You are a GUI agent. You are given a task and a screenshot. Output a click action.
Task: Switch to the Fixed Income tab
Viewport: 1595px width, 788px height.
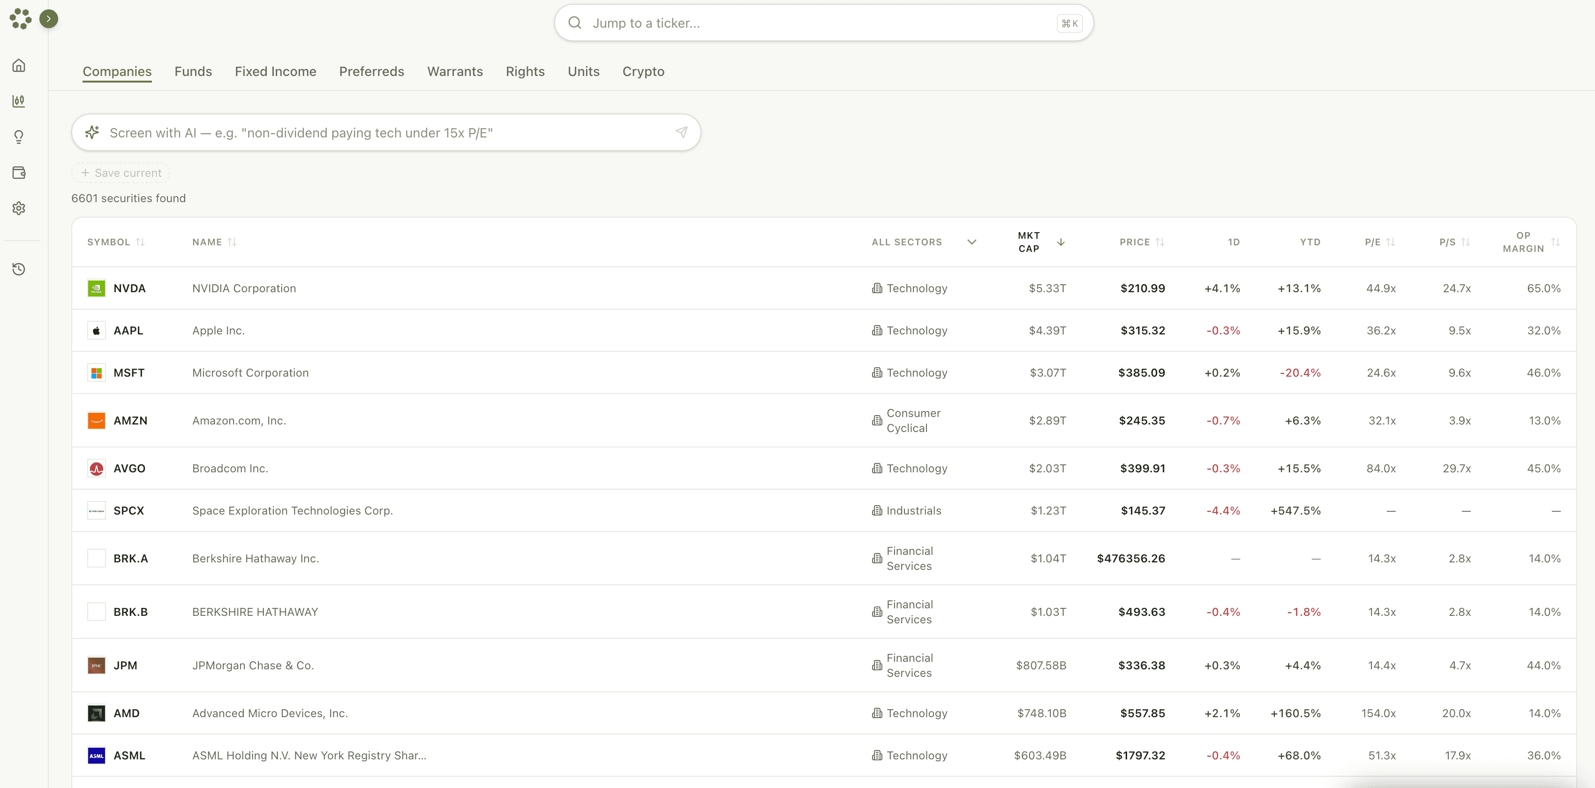276,71
